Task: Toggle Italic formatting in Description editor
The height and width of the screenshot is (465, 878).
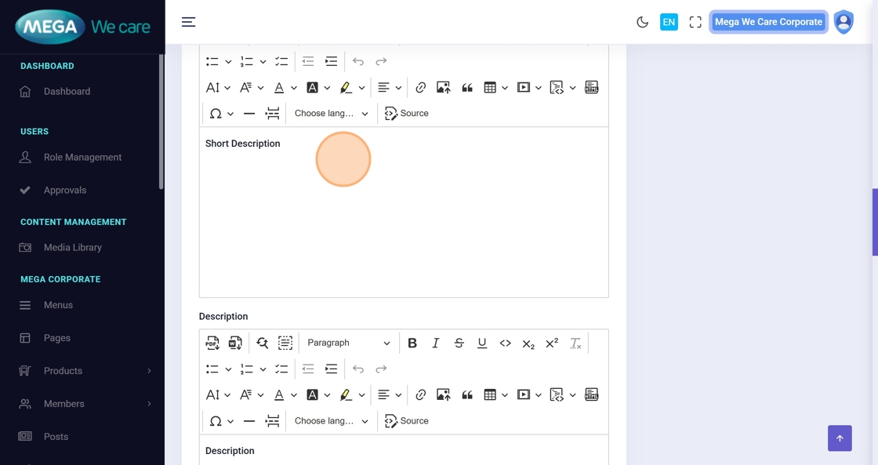Action: pyautogui.click(x=436, y=343)
